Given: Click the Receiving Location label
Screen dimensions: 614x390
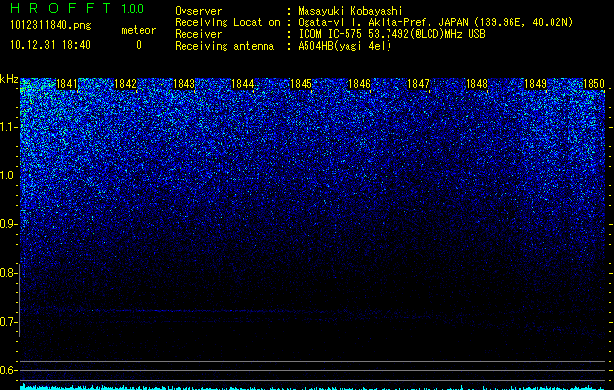Looking at the screenshot, I should [x=227, y=22].
